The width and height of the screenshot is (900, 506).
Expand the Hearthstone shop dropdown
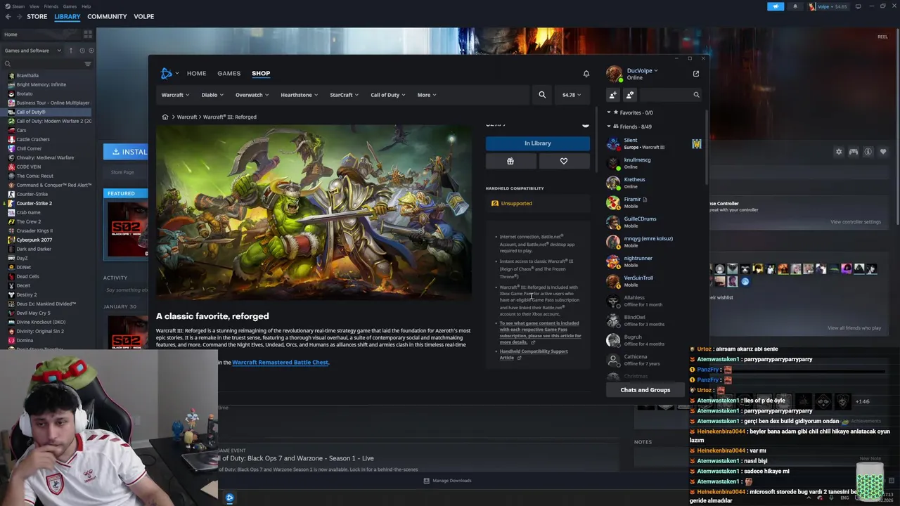[299, 95]
